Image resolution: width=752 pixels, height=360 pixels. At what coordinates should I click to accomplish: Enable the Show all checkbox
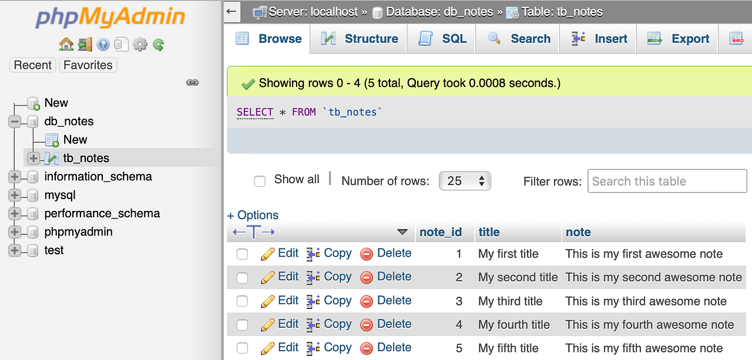coord(260,181)
